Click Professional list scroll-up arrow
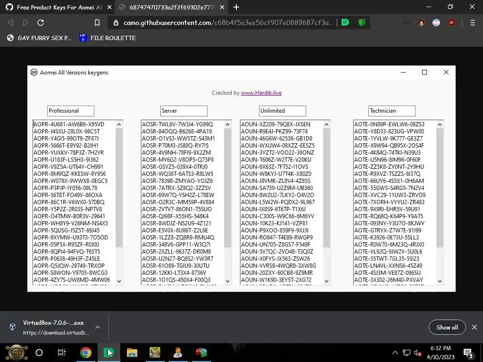The image size is (483, 362). [x=119, y=124]
